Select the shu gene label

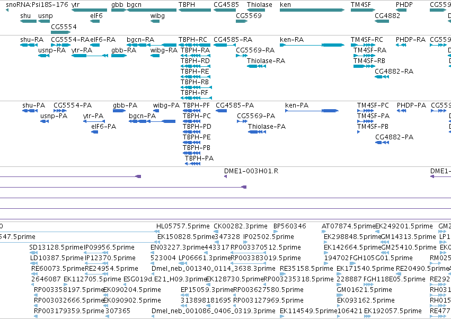coord(25,15)
